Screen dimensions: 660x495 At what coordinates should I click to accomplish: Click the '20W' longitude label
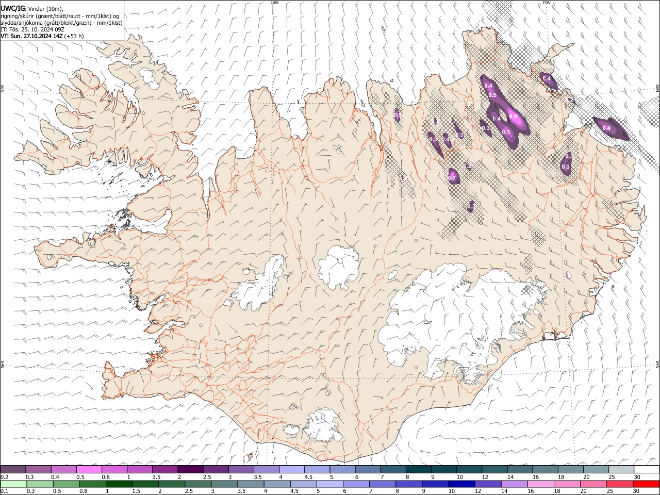pos(274,3)
